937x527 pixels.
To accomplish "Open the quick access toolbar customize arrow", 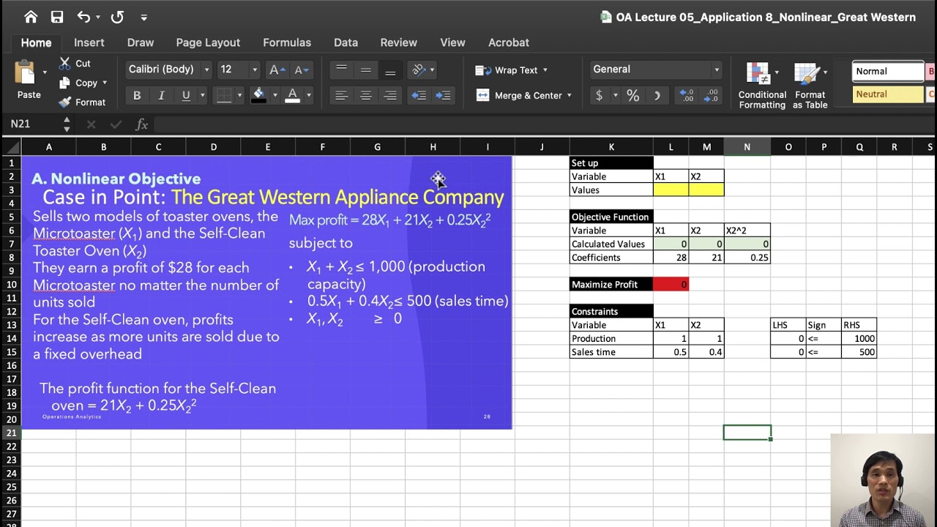I will (143, 18).
